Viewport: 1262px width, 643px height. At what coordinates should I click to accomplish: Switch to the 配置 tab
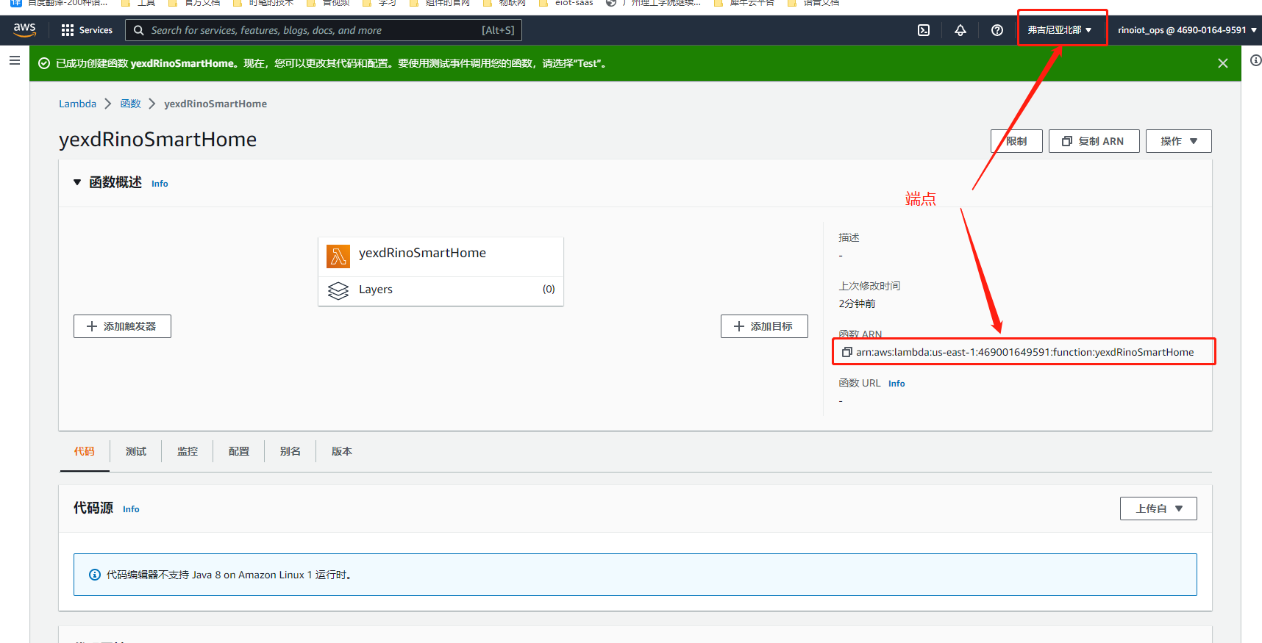click(239, 451)
